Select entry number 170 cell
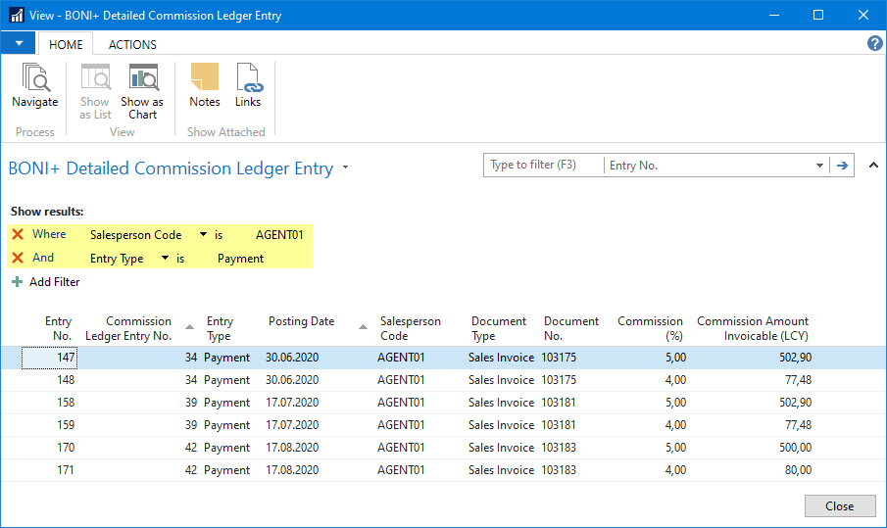887x528 pixels. (x=66, y=448)
